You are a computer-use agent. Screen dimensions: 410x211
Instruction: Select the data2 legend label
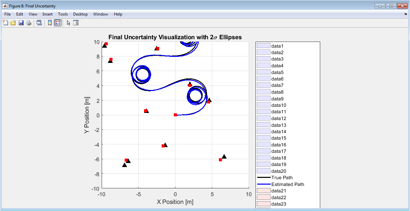click(278, 52)
